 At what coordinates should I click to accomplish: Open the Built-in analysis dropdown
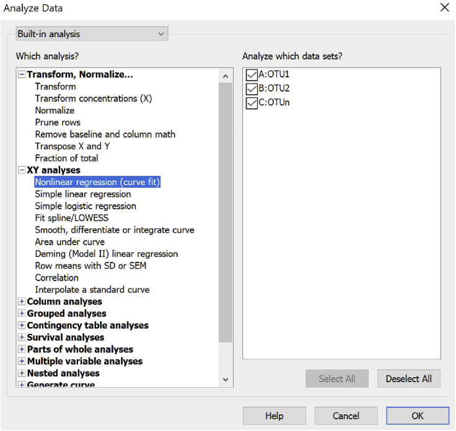coord(92,34)
